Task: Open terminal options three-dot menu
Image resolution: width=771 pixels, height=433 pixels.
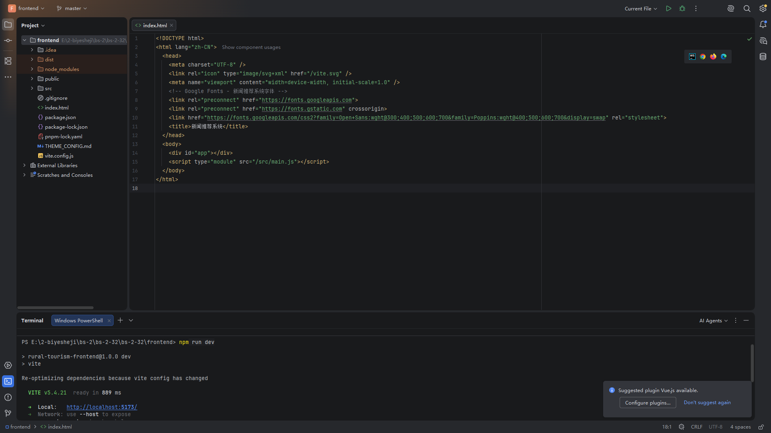Action: point(736,320)
